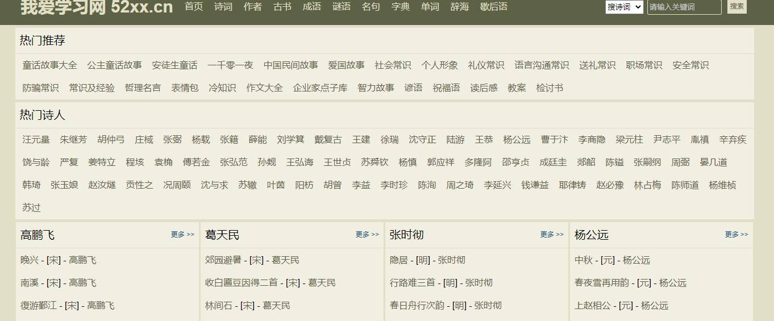Select poet 晏几道
Viewport: 774px width, 321px height.
click(x=714, y=162)
